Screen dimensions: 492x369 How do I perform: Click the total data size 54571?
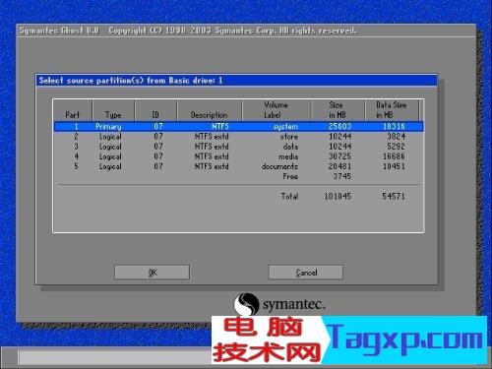(394, 196)
